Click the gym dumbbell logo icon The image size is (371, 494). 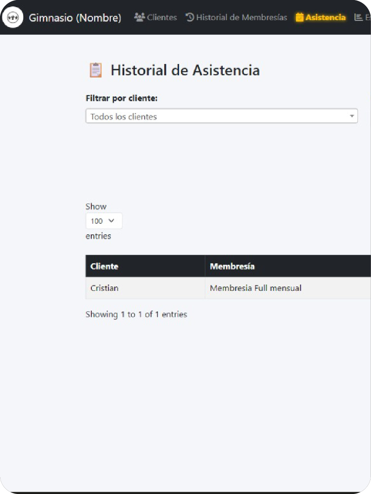[x=12, y=17]
